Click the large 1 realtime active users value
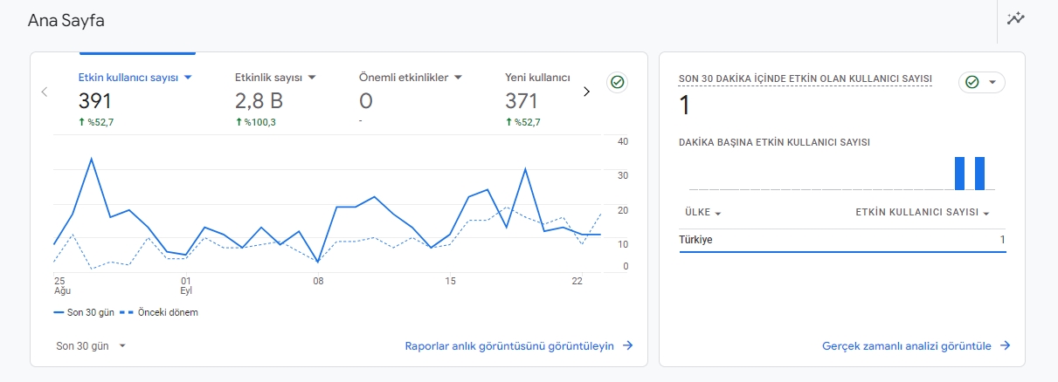Screen dimensions: 1058x382 click(685, 106)
